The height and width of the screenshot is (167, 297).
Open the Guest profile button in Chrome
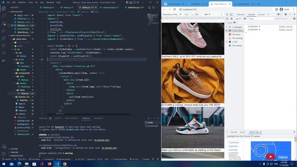[284, 9]
